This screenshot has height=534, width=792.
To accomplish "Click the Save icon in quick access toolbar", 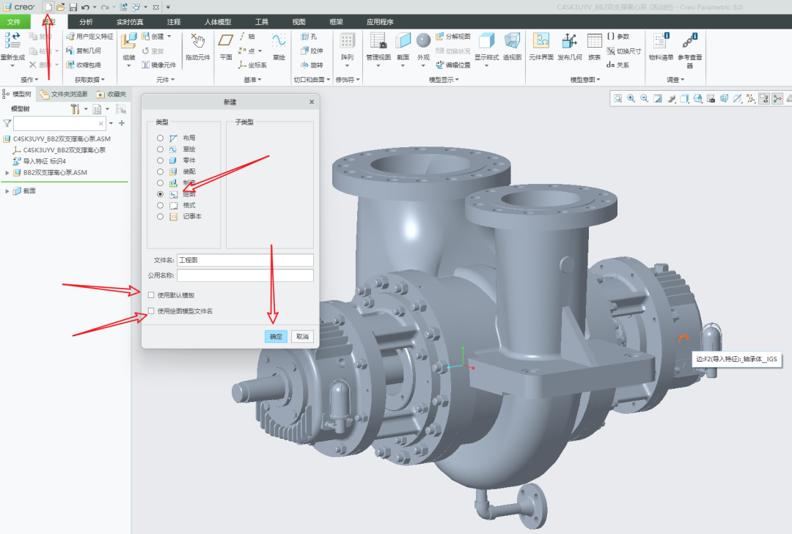I will [73, 7].
